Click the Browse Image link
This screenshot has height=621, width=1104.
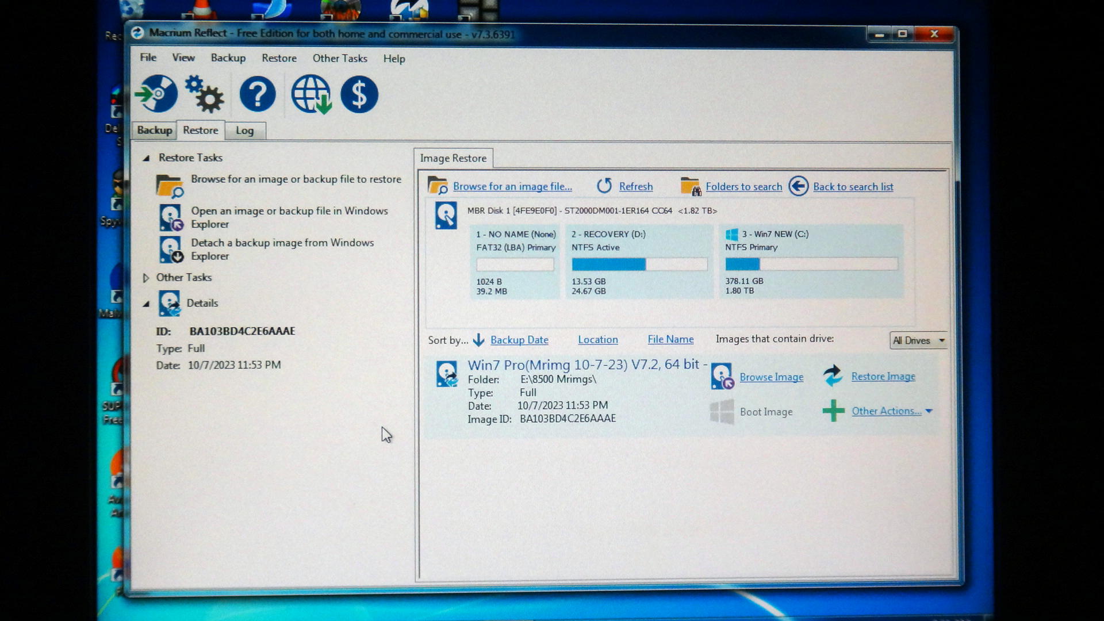click(x=772, y=377)
